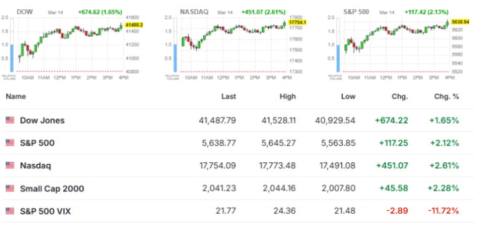Open the Small Cap 2000 index link

[x=52, y=189]
